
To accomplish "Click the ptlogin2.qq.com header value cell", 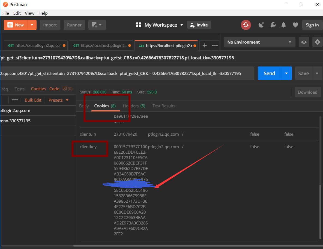I will 38,111.
